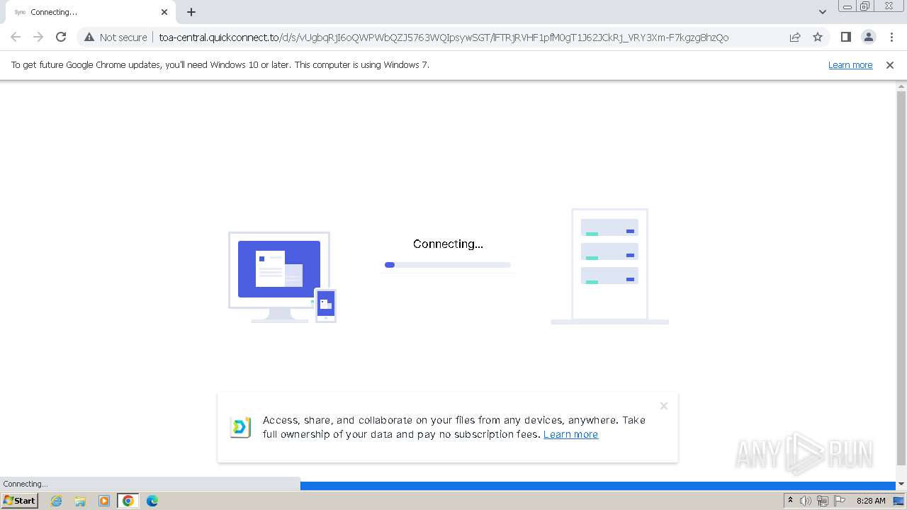
Task: Click the scrollbar down arrow
Action: [x=901, y=484]
